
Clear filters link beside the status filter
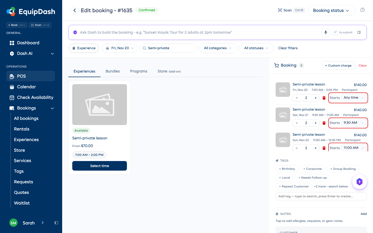point(288,48)
